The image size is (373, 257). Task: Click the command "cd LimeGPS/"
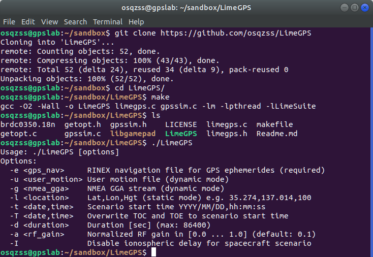tap(139, 88)
